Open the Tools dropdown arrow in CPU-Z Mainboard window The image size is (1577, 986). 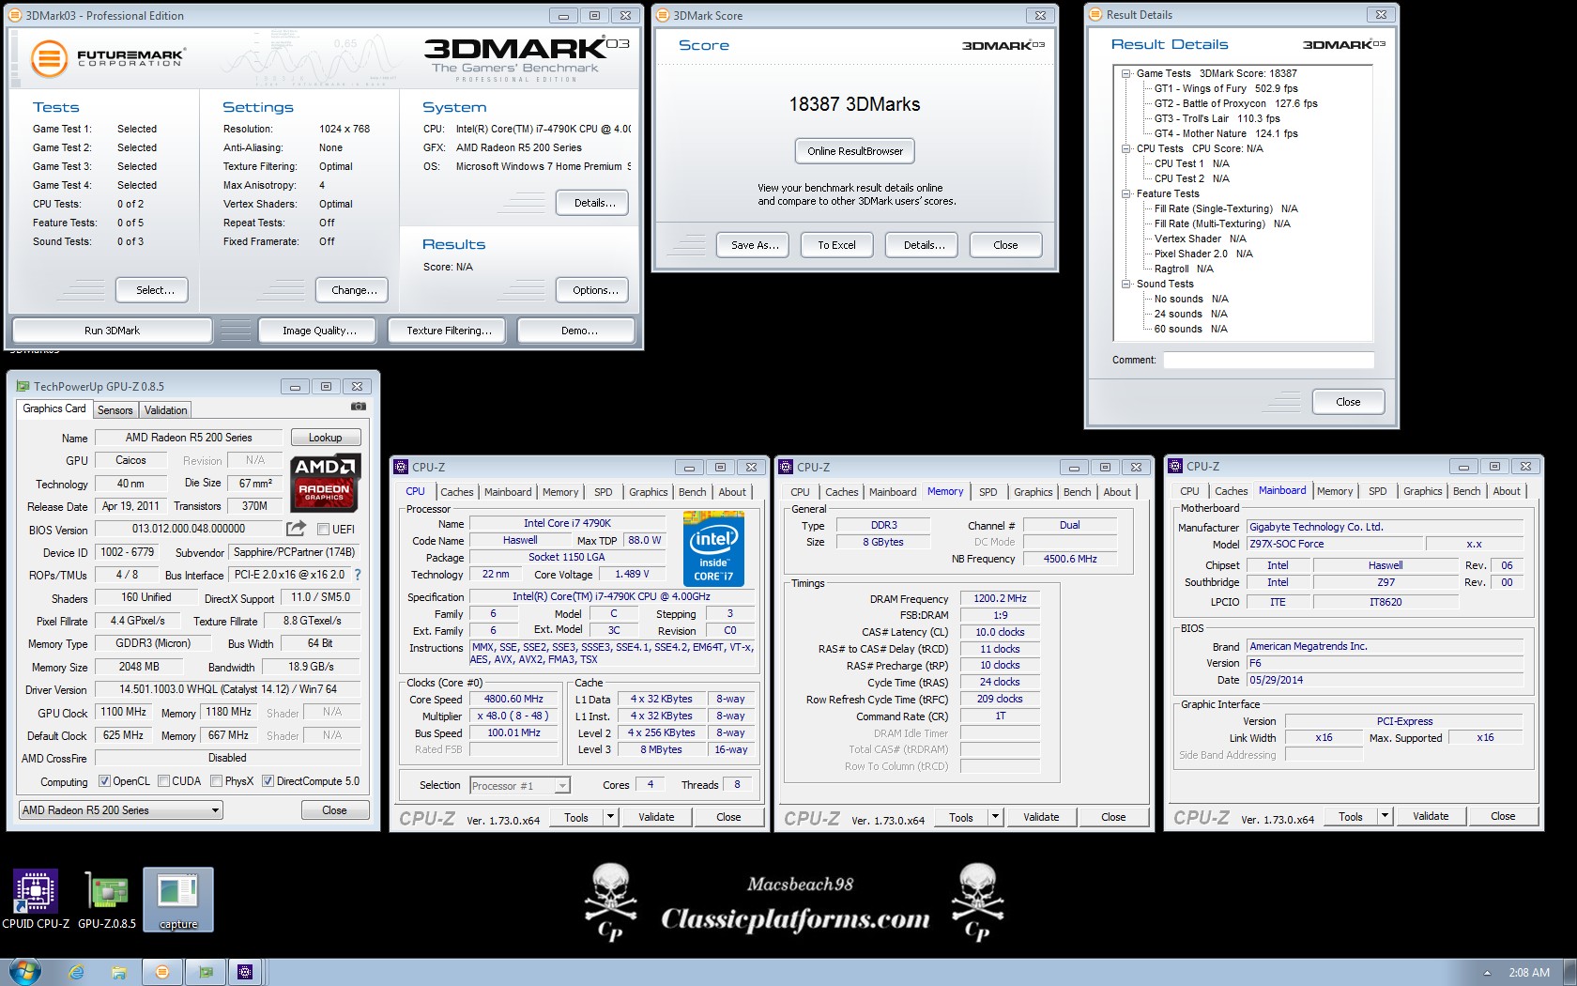coord(1385,816)
